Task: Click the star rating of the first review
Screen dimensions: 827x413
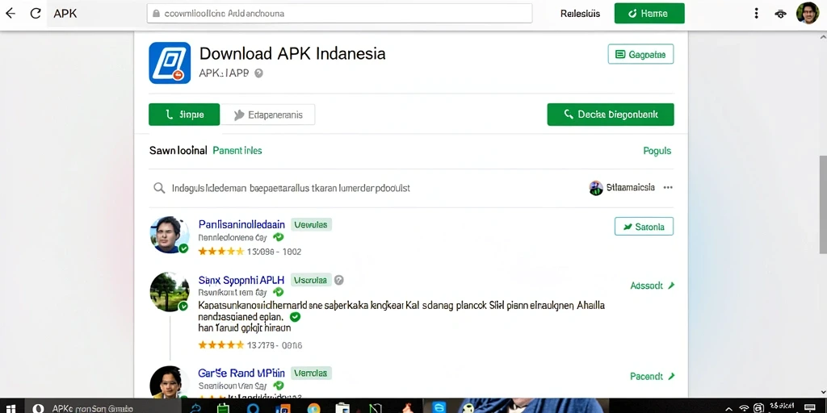Action: pyautogui.click(x=221, y=252)
